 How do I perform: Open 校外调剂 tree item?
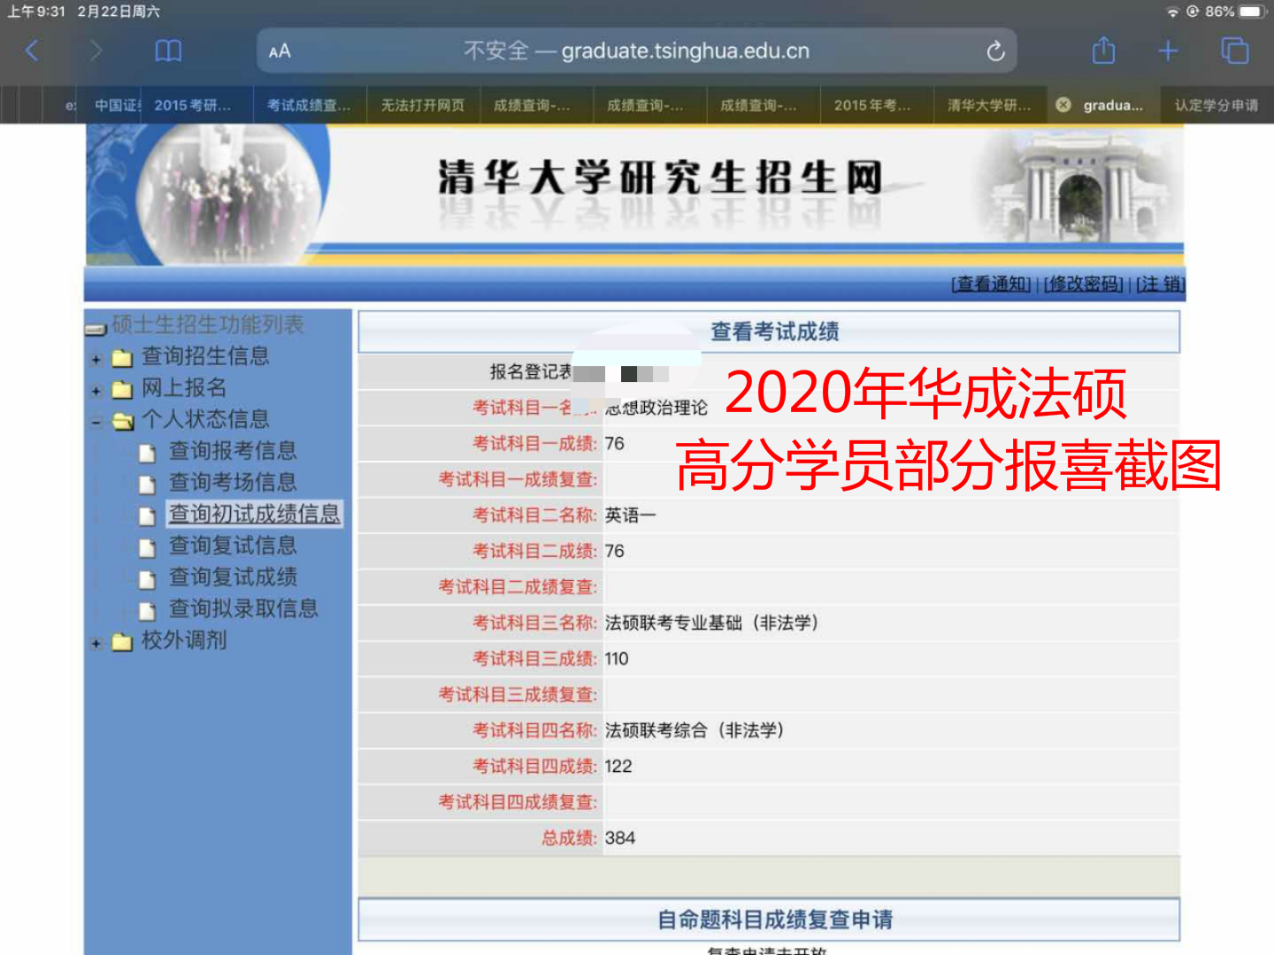coord(184,640)
